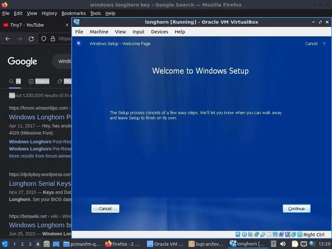Click the hard disk activity icon in VirtualBox status bar
The image size is (332, 249).
(x=238, y=234)
